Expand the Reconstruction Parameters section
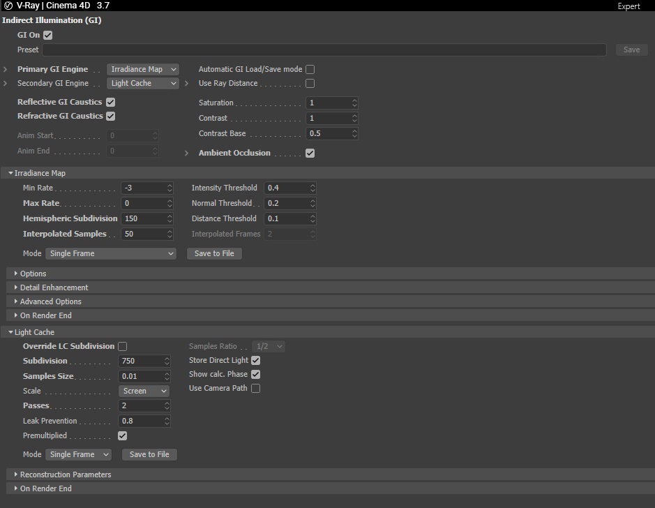Image resolution: width=655 pixels, height=508 pixels. coord(16,475)
